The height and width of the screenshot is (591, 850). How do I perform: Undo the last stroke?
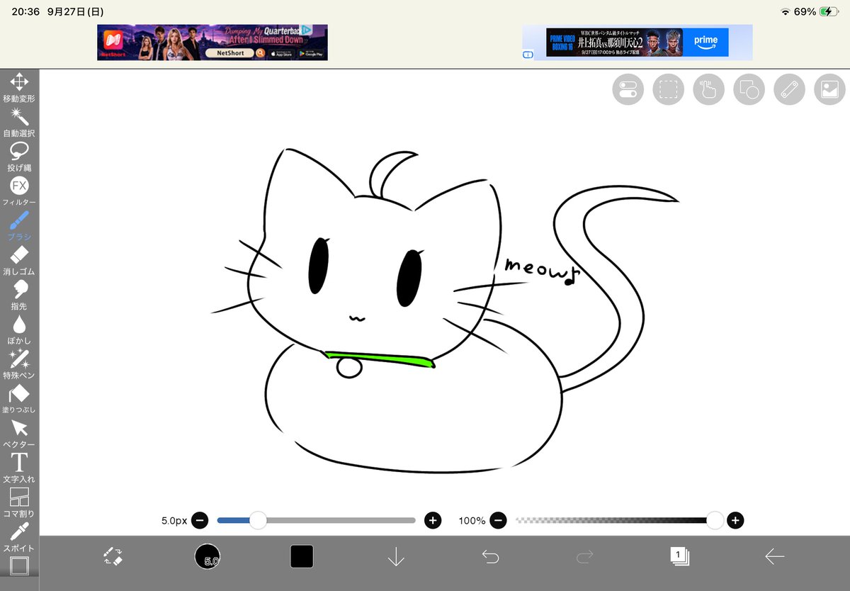pos(490,557)
